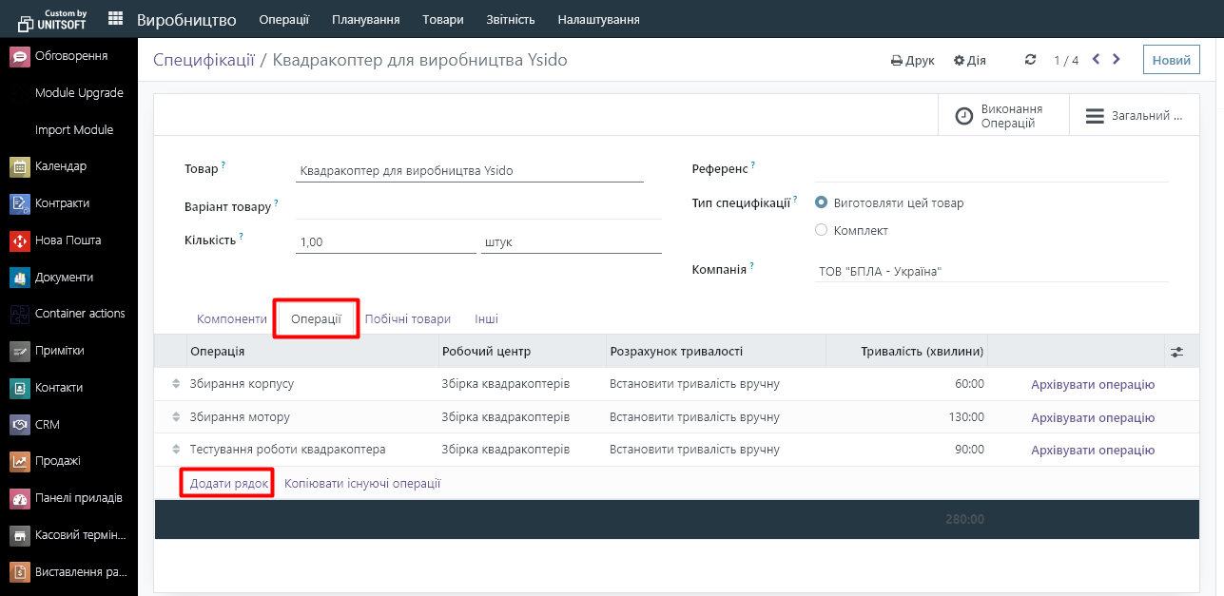Select 'Виготовляти цей товар' radio option
Viewport: 1224px width, 596px height.
(x=822, y=202)
